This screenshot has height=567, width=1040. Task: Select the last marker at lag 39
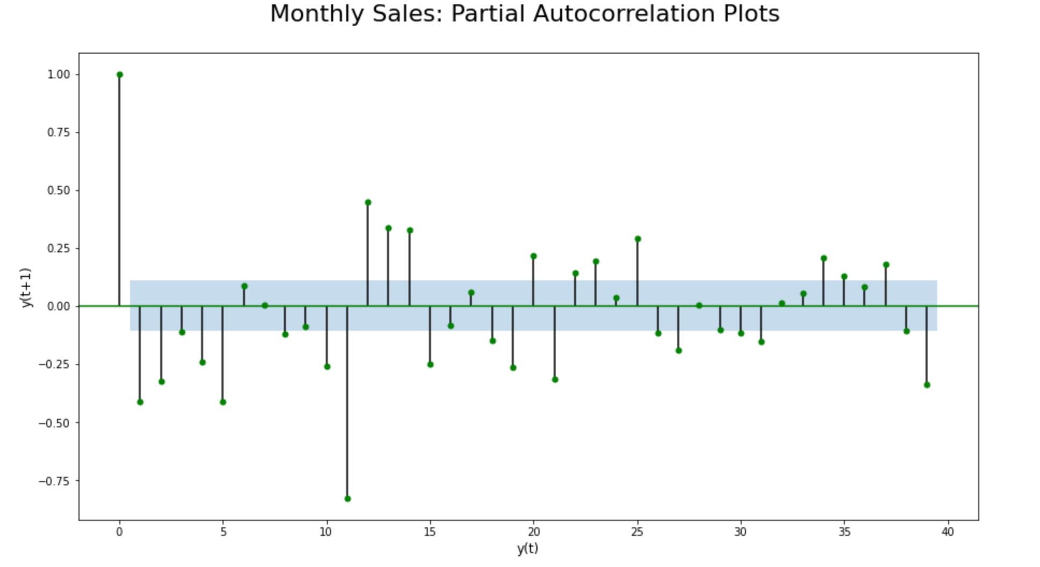[927, 385]
